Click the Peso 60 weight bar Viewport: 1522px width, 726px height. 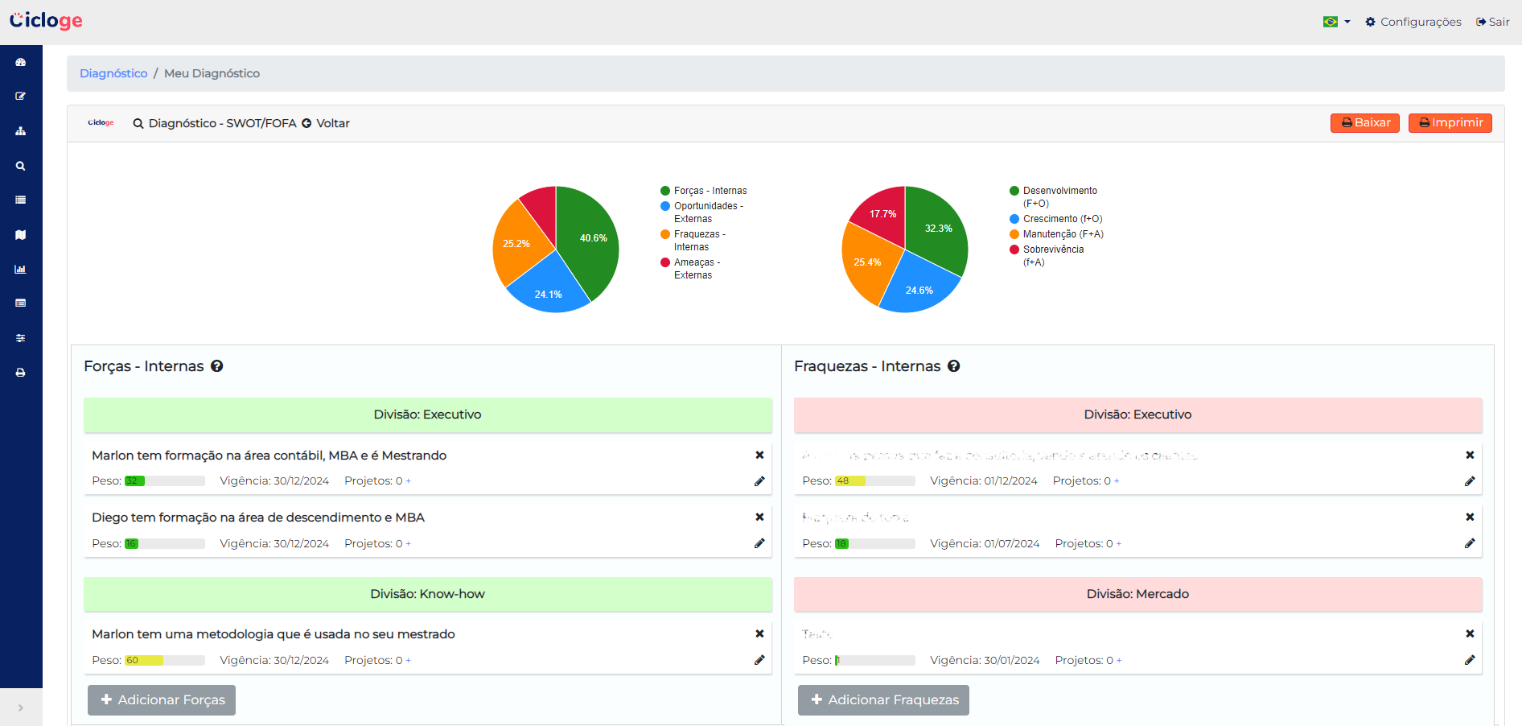point(164,661)
